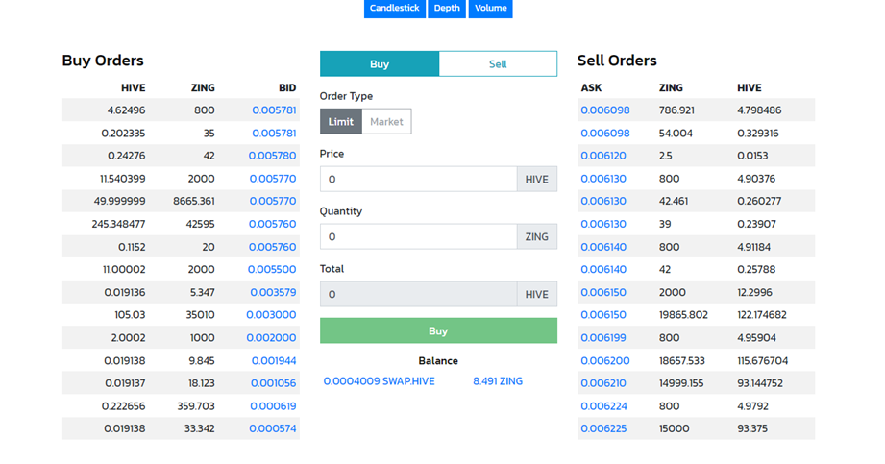
Task: Click ZING quantity 15000 in Sell Orders
Action: [x=674, y=428]
